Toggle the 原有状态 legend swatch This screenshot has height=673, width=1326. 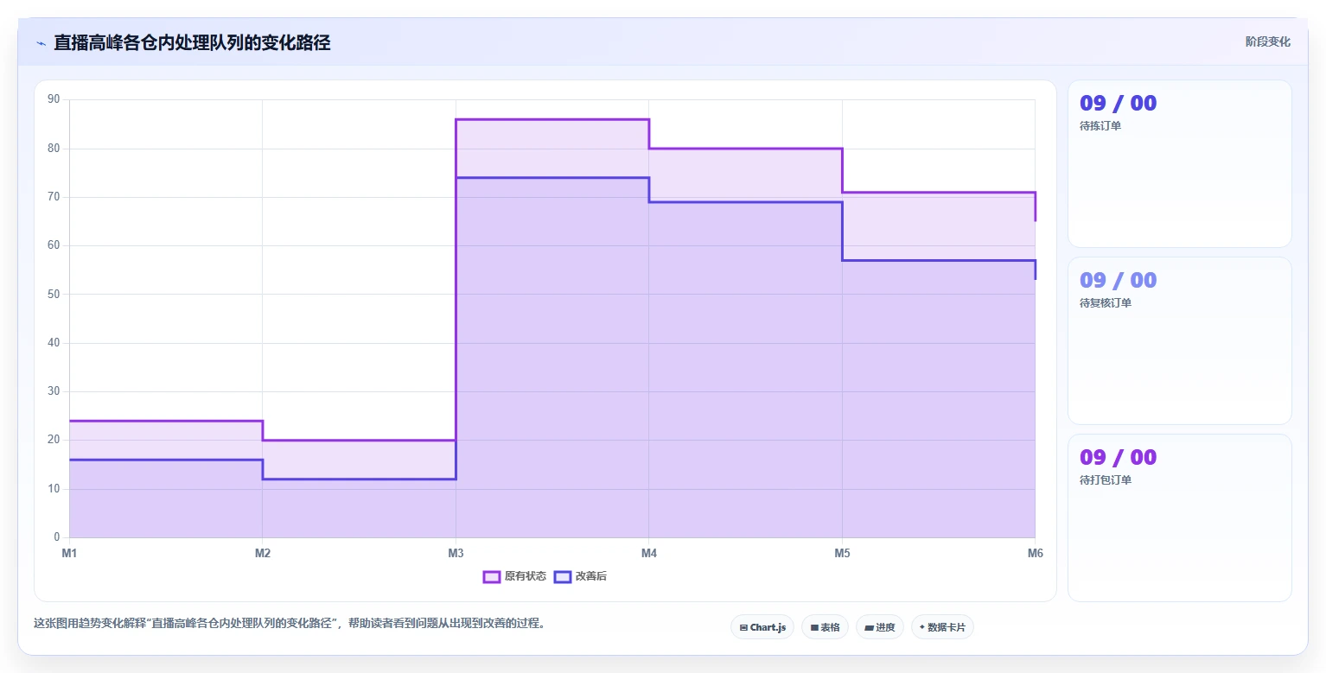(492, 577)
